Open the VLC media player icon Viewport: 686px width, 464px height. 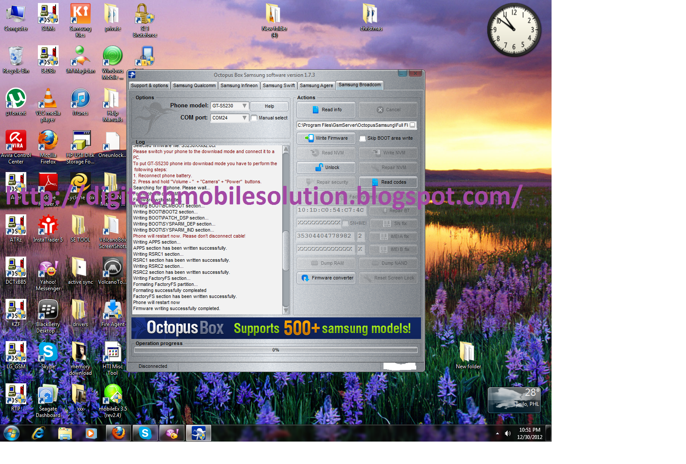click(48, 105)
